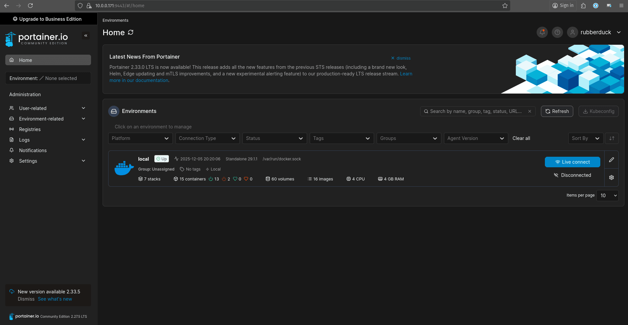Viewport: 628px width, 325px height.
Task: Bookmark this page with star icon
Action: click(505, 6)
